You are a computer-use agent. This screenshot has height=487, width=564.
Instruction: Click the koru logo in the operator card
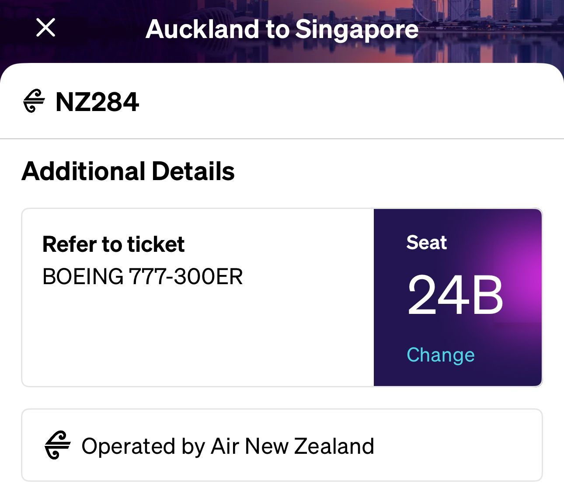[57, 445]
